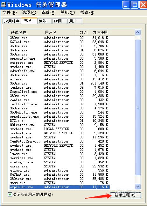
Task: Select the RTX.exe process
Action: [59, 121]
